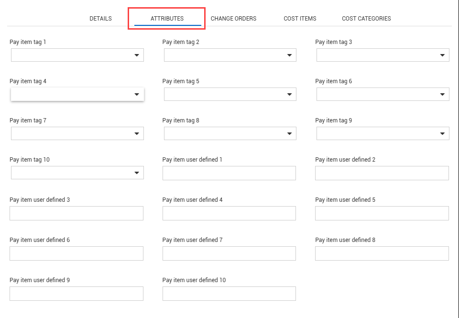
Task: Switch to the Details tab
Action: 100,19
